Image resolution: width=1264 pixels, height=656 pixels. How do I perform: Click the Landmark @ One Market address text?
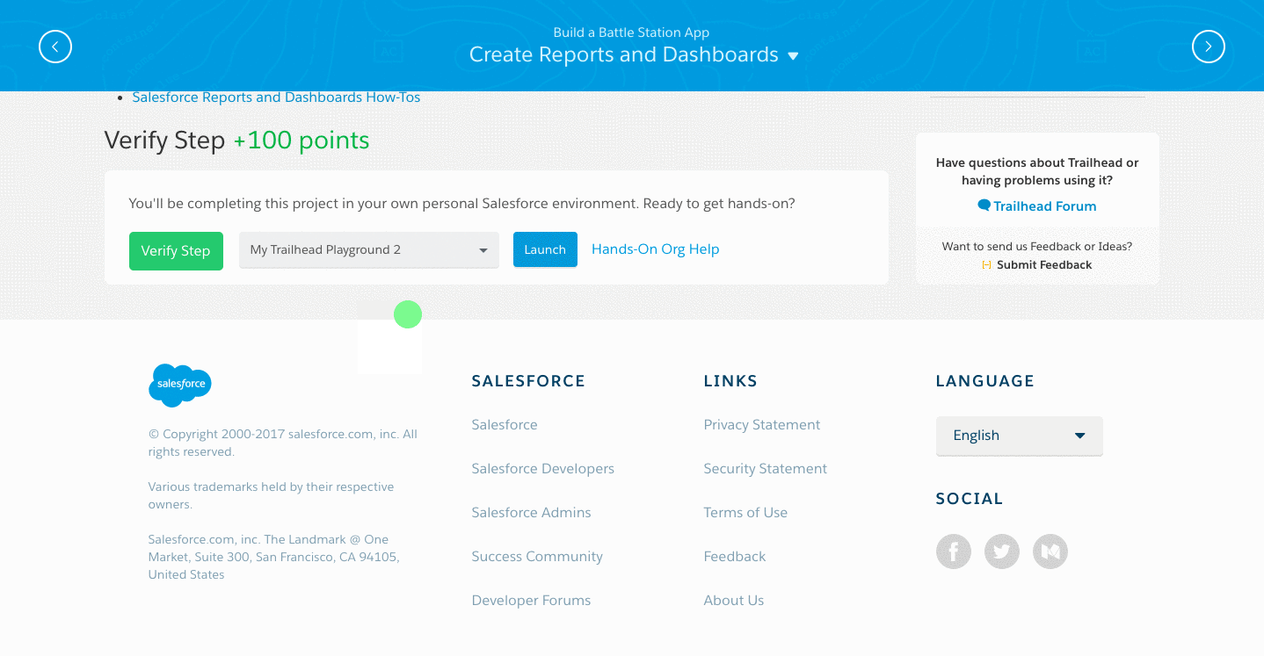point(273,557)
